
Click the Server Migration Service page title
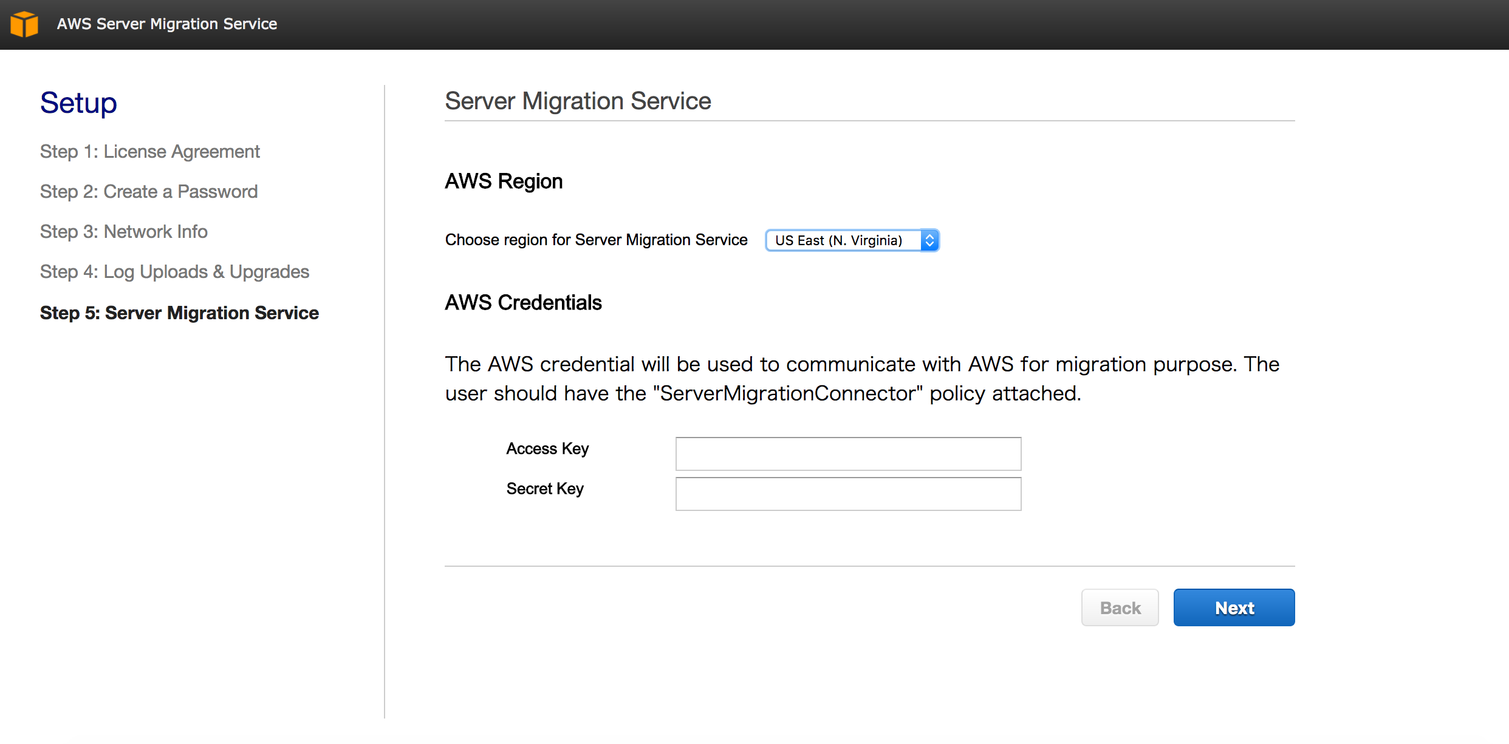pyautogui.click(x=578, y=101)
